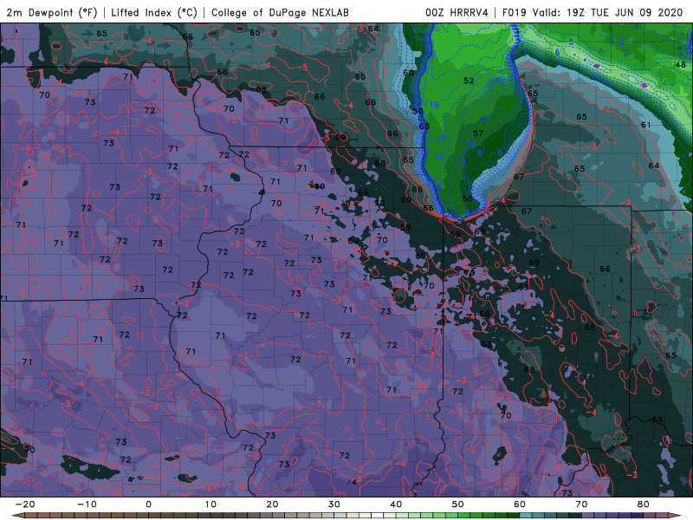Click the "Lifted Index (°C)" header label
Image resolution: width=693 pixels, height=520 pixels.
(154, 12)
